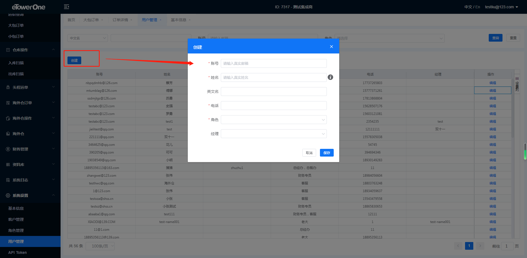Viewport: 527px width, 258px height.
Task: Click the 系统设置 gear icon
Action: pyautogui.click(x=8, y=195)
